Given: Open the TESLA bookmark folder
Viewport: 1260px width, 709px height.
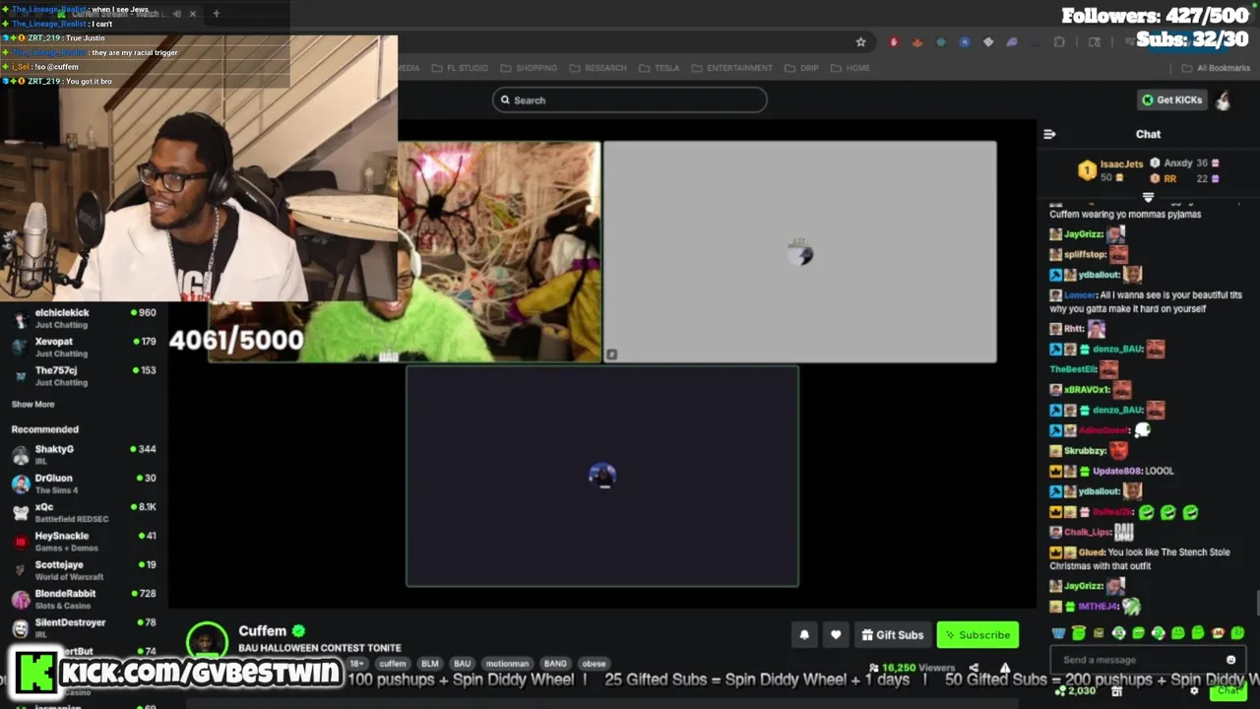Looking at the screenshot, I should pyautogui.click(x=660, y=68).
